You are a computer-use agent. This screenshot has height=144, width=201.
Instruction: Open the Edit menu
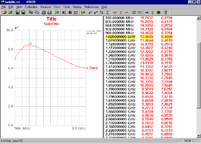tap(11, 7)
